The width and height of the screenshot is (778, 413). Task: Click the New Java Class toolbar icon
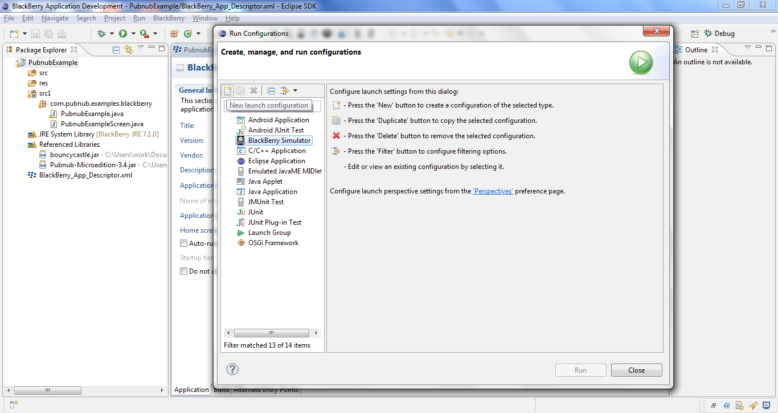coord(188,34)
